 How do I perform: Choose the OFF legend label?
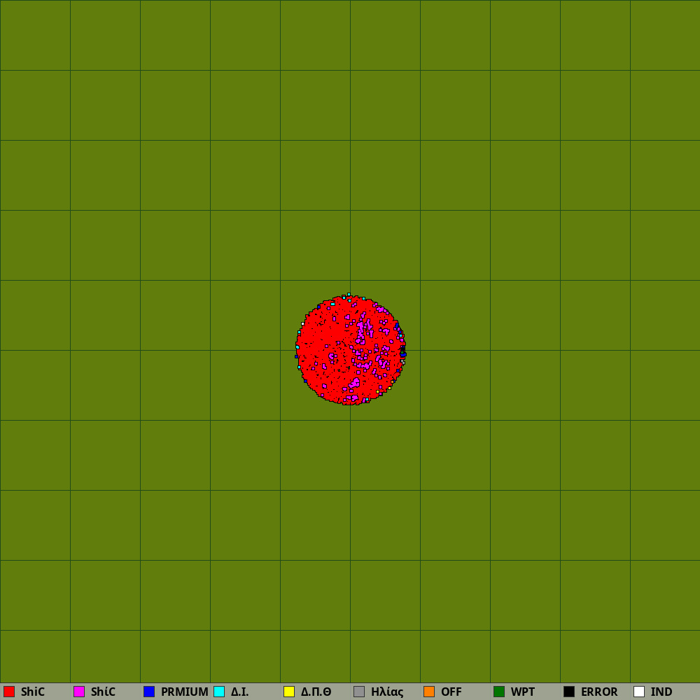451,692
